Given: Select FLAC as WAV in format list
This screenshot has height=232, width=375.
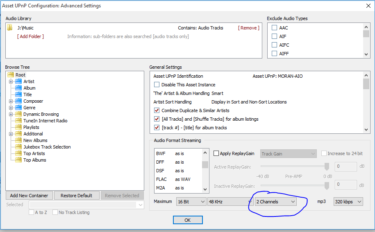Looking at the screenshot, I should (x=173, y=179).
